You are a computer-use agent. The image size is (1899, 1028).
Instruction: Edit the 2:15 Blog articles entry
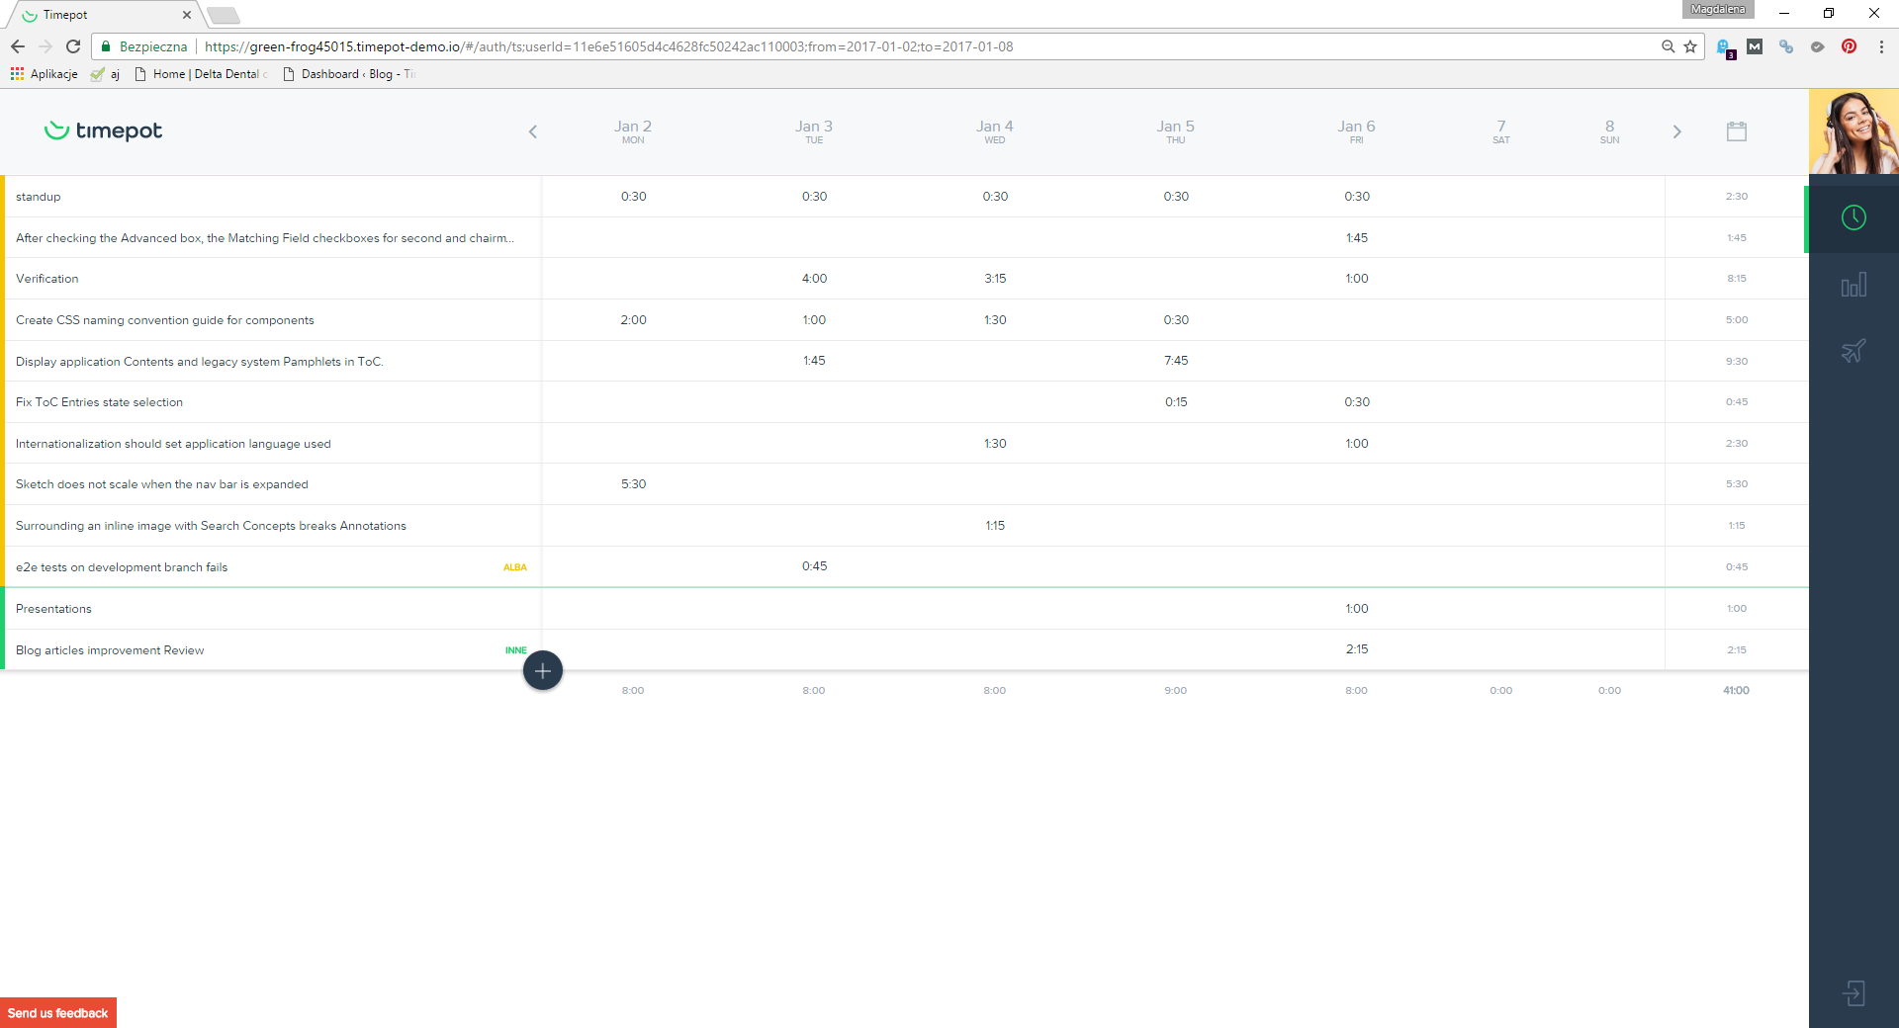tap(1357, 649)
